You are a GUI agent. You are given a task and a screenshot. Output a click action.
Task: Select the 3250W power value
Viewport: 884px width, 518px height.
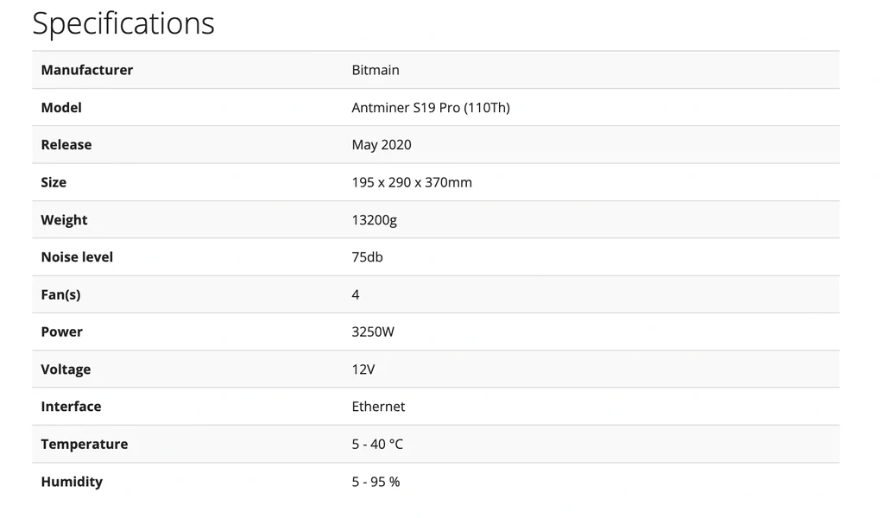373,332
